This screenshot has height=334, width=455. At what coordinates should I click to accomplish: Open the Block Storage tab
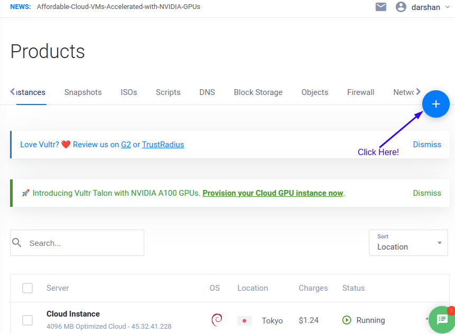(258, 92)
